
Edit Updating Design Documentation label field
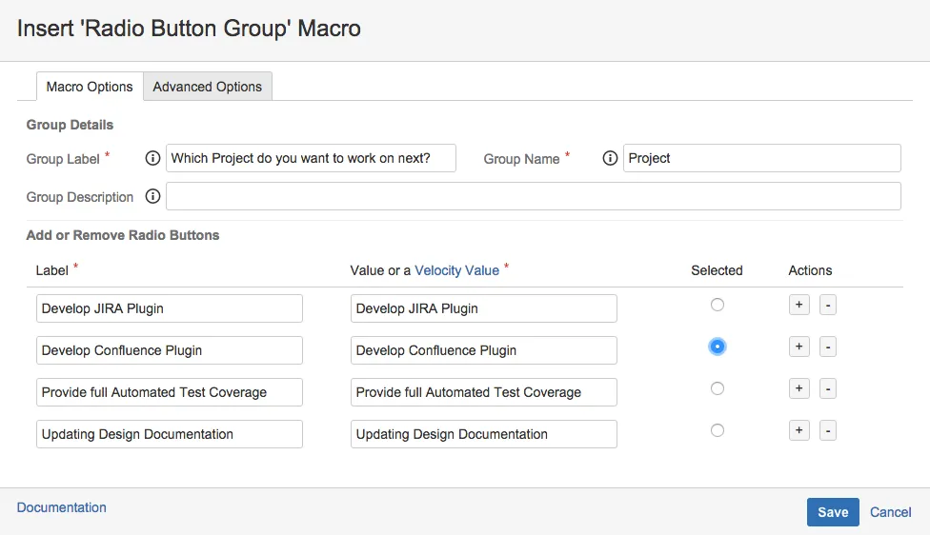pyautogui.click(x=170, y=434)
